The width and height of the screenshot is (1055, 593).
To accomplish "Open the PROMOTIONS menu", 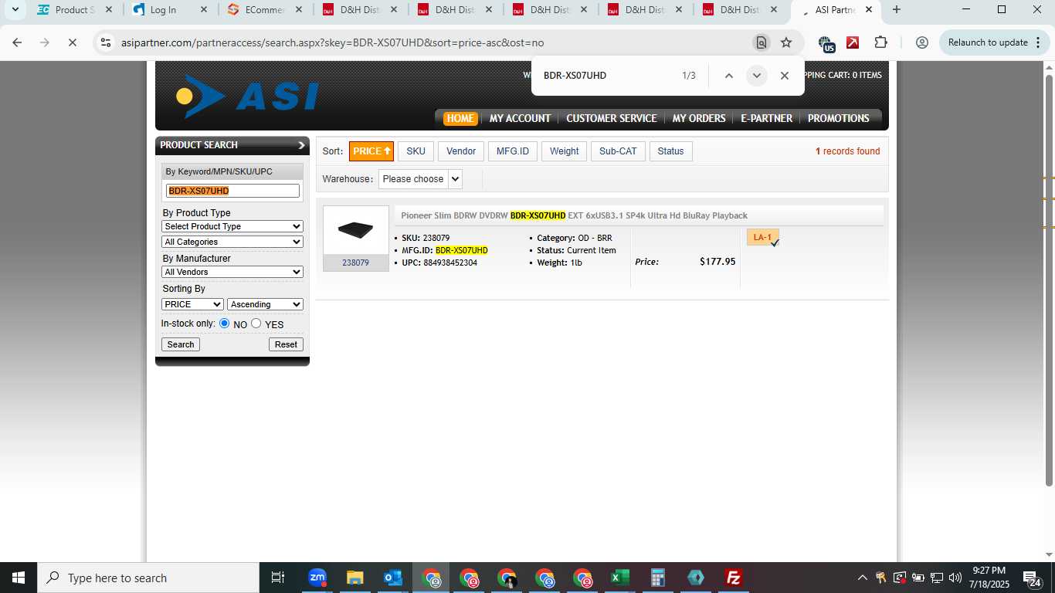I will pos(839,118).
